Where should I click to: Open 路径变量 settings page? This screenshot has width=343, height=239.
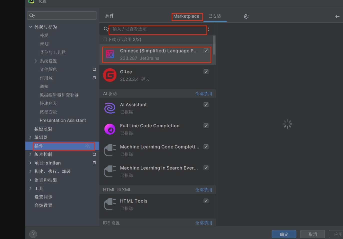[x=48, y=112]
